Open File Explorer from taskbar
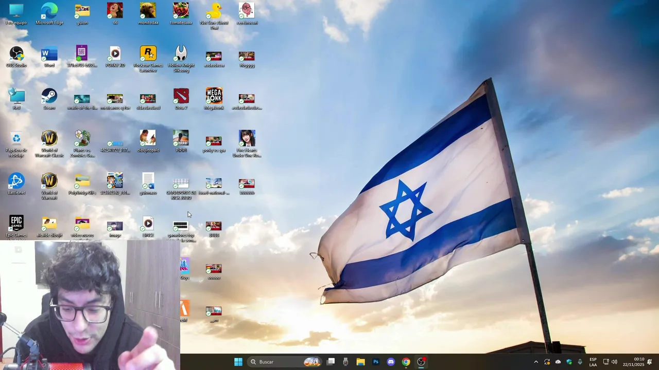 (360, 362)
